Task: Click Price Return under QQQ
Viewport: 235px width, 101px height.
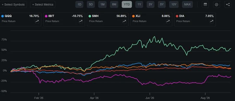Action: (9, 21)
